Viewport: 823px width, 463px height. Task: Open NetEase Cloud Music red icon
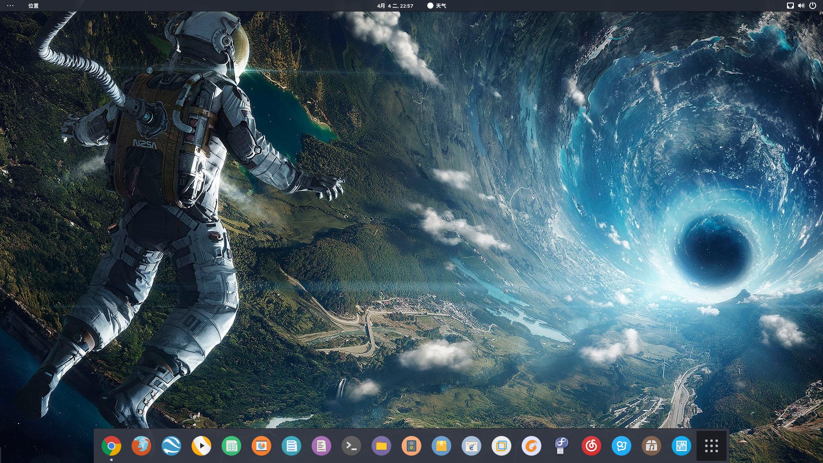point(591,446)
